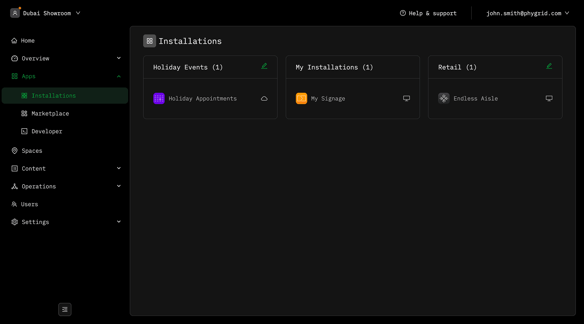Navigate to Spaces in the sidebar

click(x=32, y=151)
